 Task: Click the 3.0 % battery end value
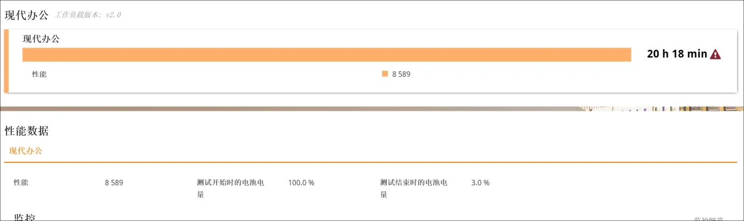point(480,183)
